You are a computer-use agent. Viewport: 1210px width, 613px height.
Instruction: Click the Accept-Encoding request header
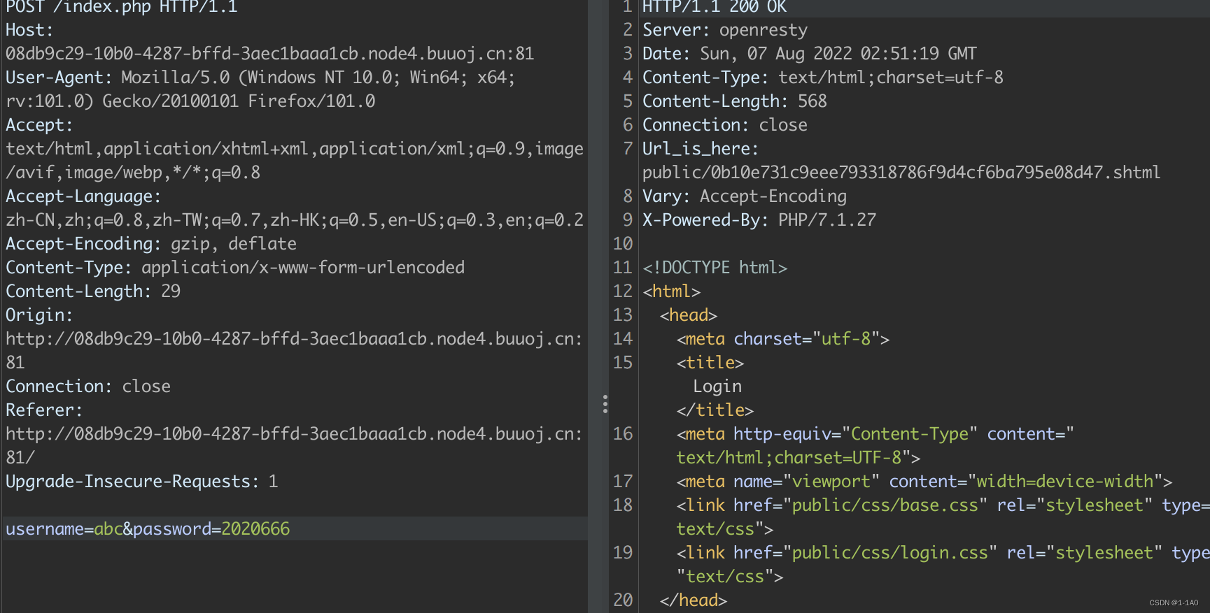150,244
